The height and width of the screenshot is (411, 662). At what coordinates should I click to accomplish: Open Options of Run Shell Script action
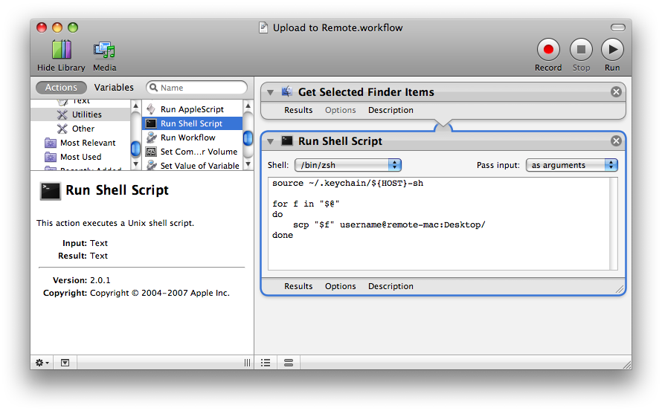point(340,286)
